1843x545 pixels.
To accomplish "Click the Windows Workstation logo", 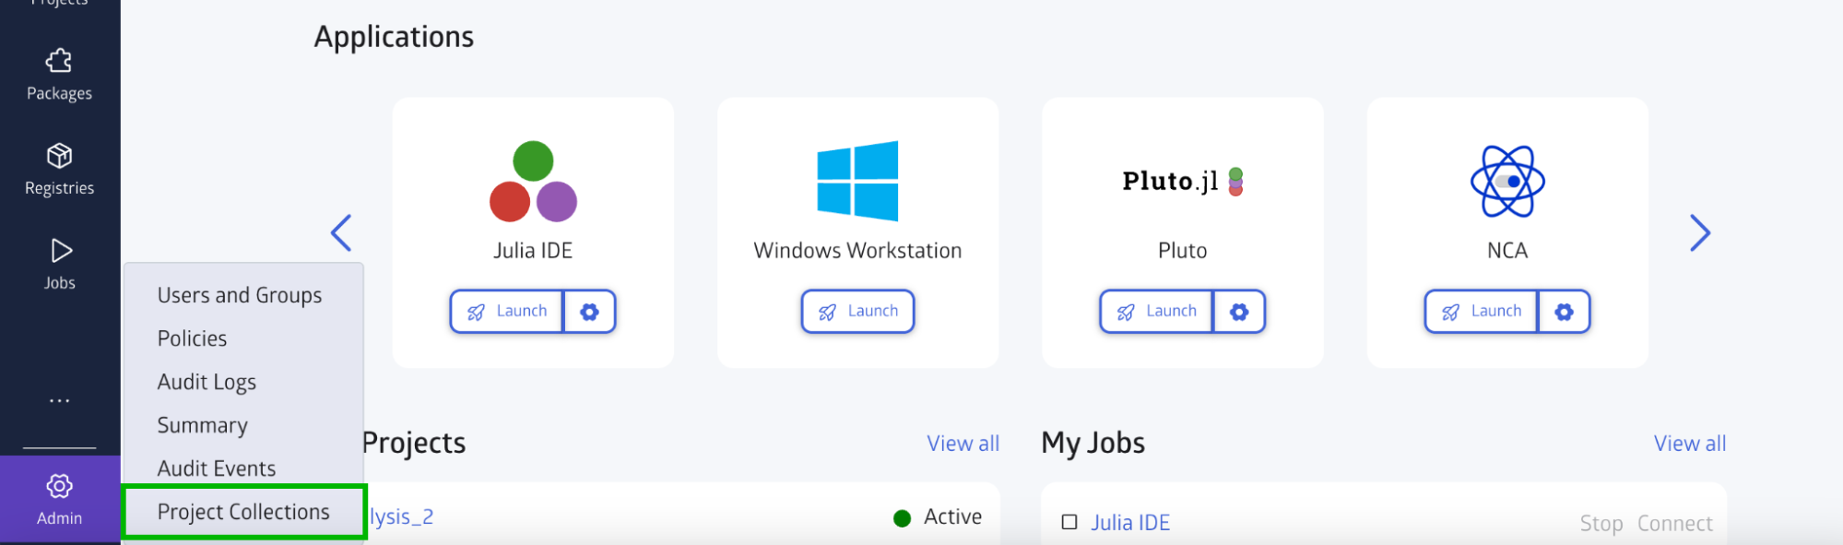I will tap(857, 181).
